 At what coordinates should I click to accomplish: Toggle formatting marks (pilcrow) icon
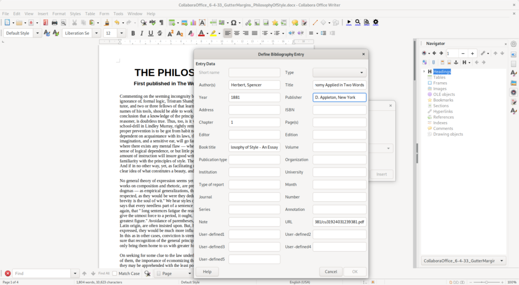(x=161, y=22)
